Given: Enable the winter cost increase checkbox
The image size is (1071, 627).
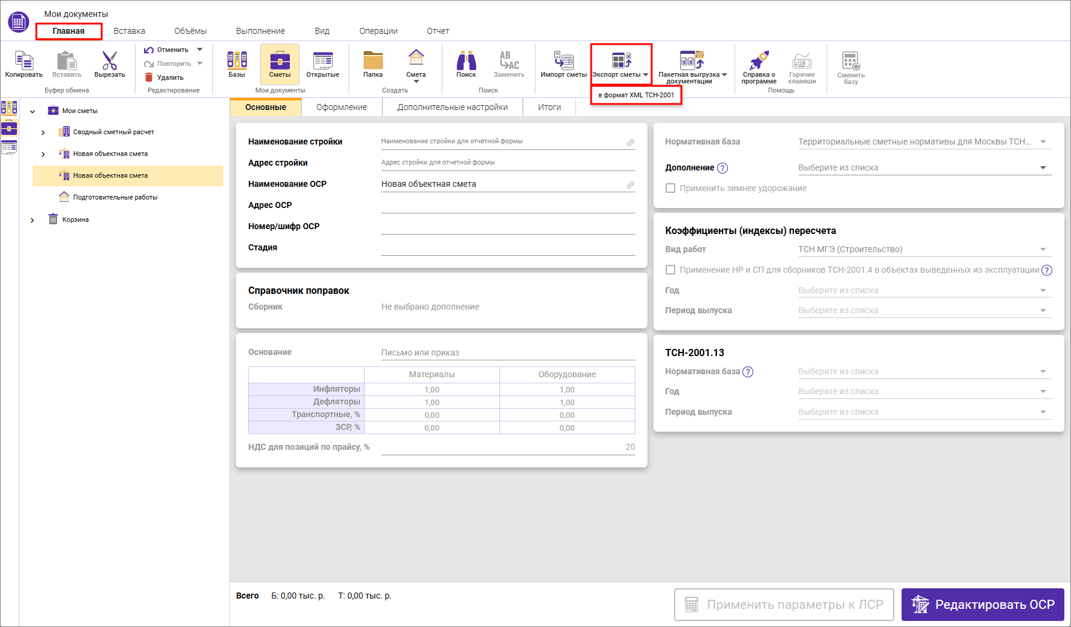Looking at the screenshot, I should [x=670, y=188].
